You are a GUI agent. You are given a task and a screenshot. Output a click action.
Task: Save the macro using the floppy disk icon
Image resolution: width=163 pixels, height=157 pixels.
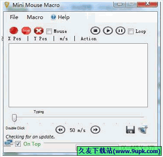pos(131,130)
